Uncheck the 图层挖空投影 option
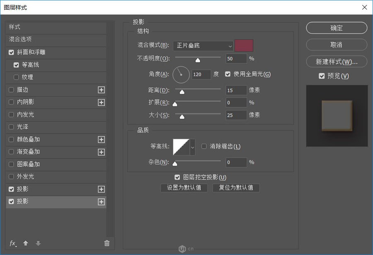 click(x=177, y=177)
